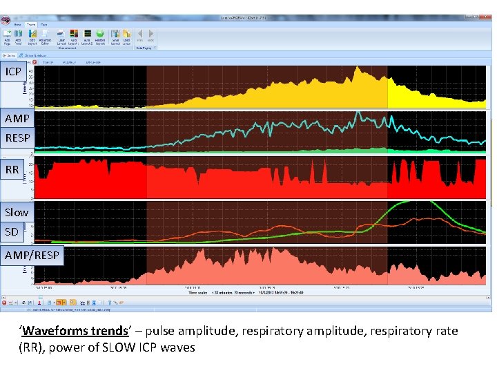
Task: Click the red person marker icon
Action: [x=39, y=303]
